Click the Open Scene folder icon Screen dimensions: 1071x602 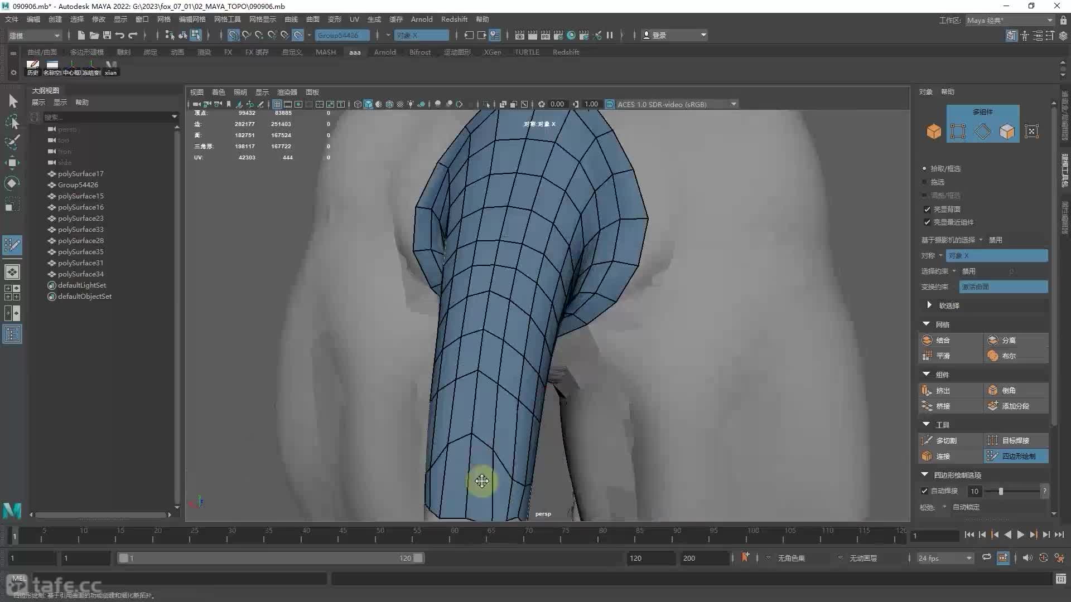(94, 35)
